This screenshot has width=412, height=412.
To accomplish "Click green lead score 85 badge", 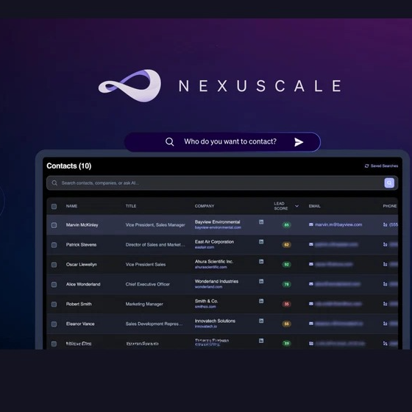I will coord(286,225).
